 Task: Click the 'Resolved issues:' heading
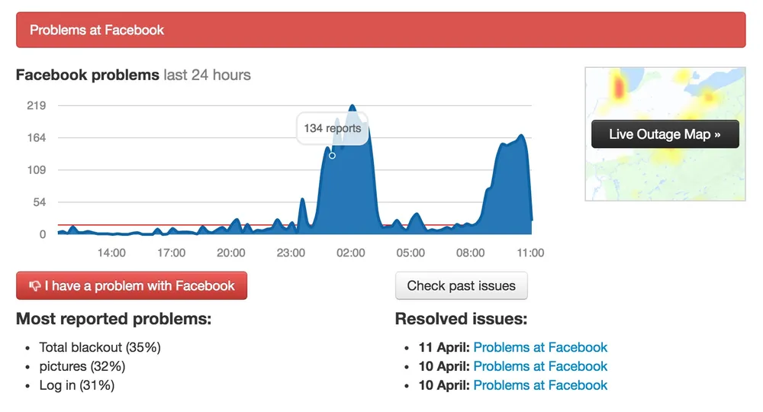462,319
